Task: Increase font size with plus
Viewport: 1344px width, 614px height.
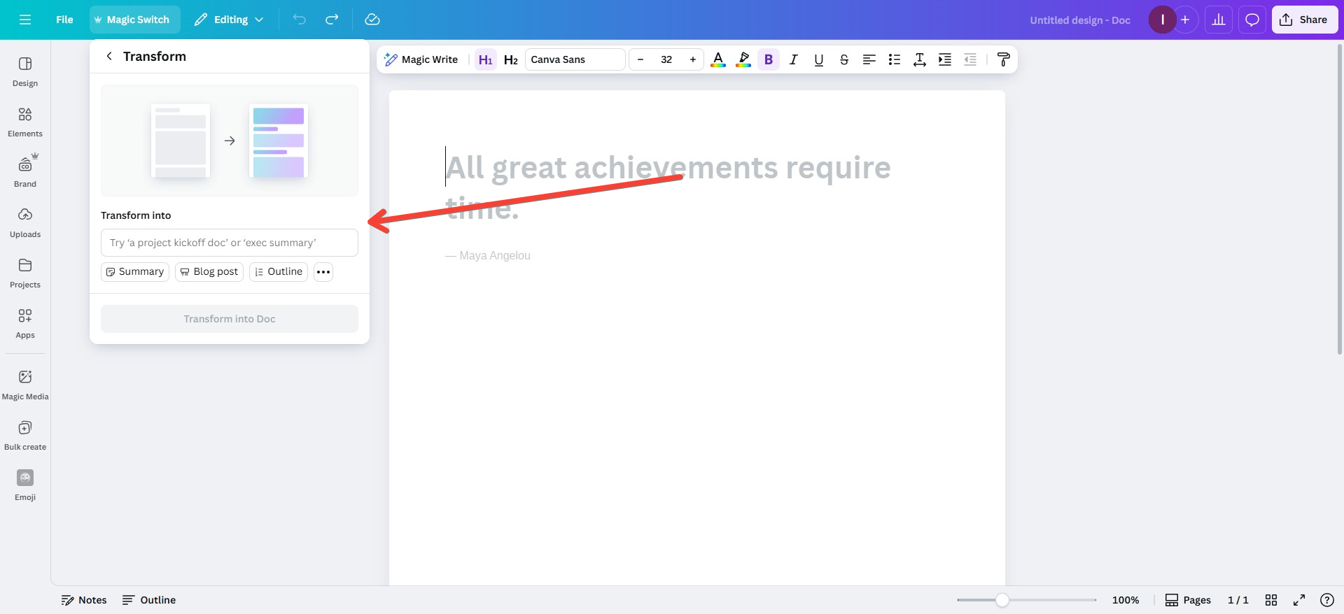Action: pos(693,59)
